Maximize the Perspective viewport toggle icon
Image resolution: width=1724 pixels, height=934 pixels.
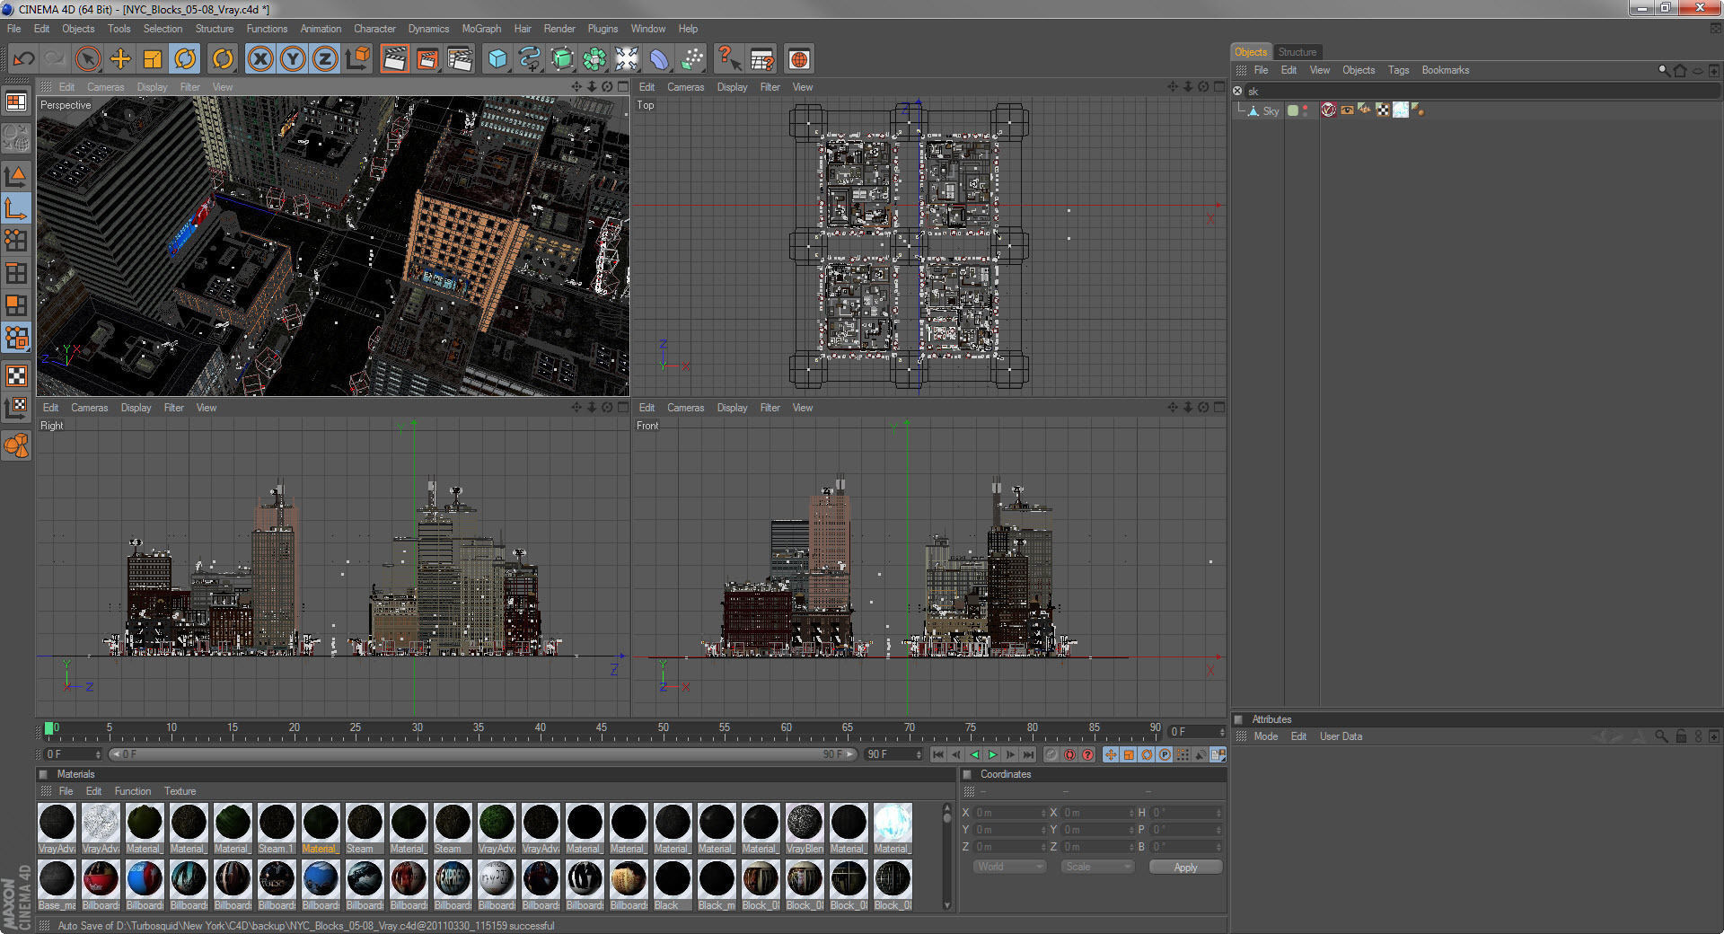(x=623, y=86)
